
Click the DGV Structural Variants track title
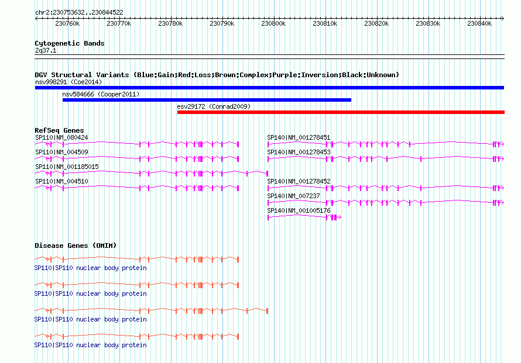tap(217, 75)
